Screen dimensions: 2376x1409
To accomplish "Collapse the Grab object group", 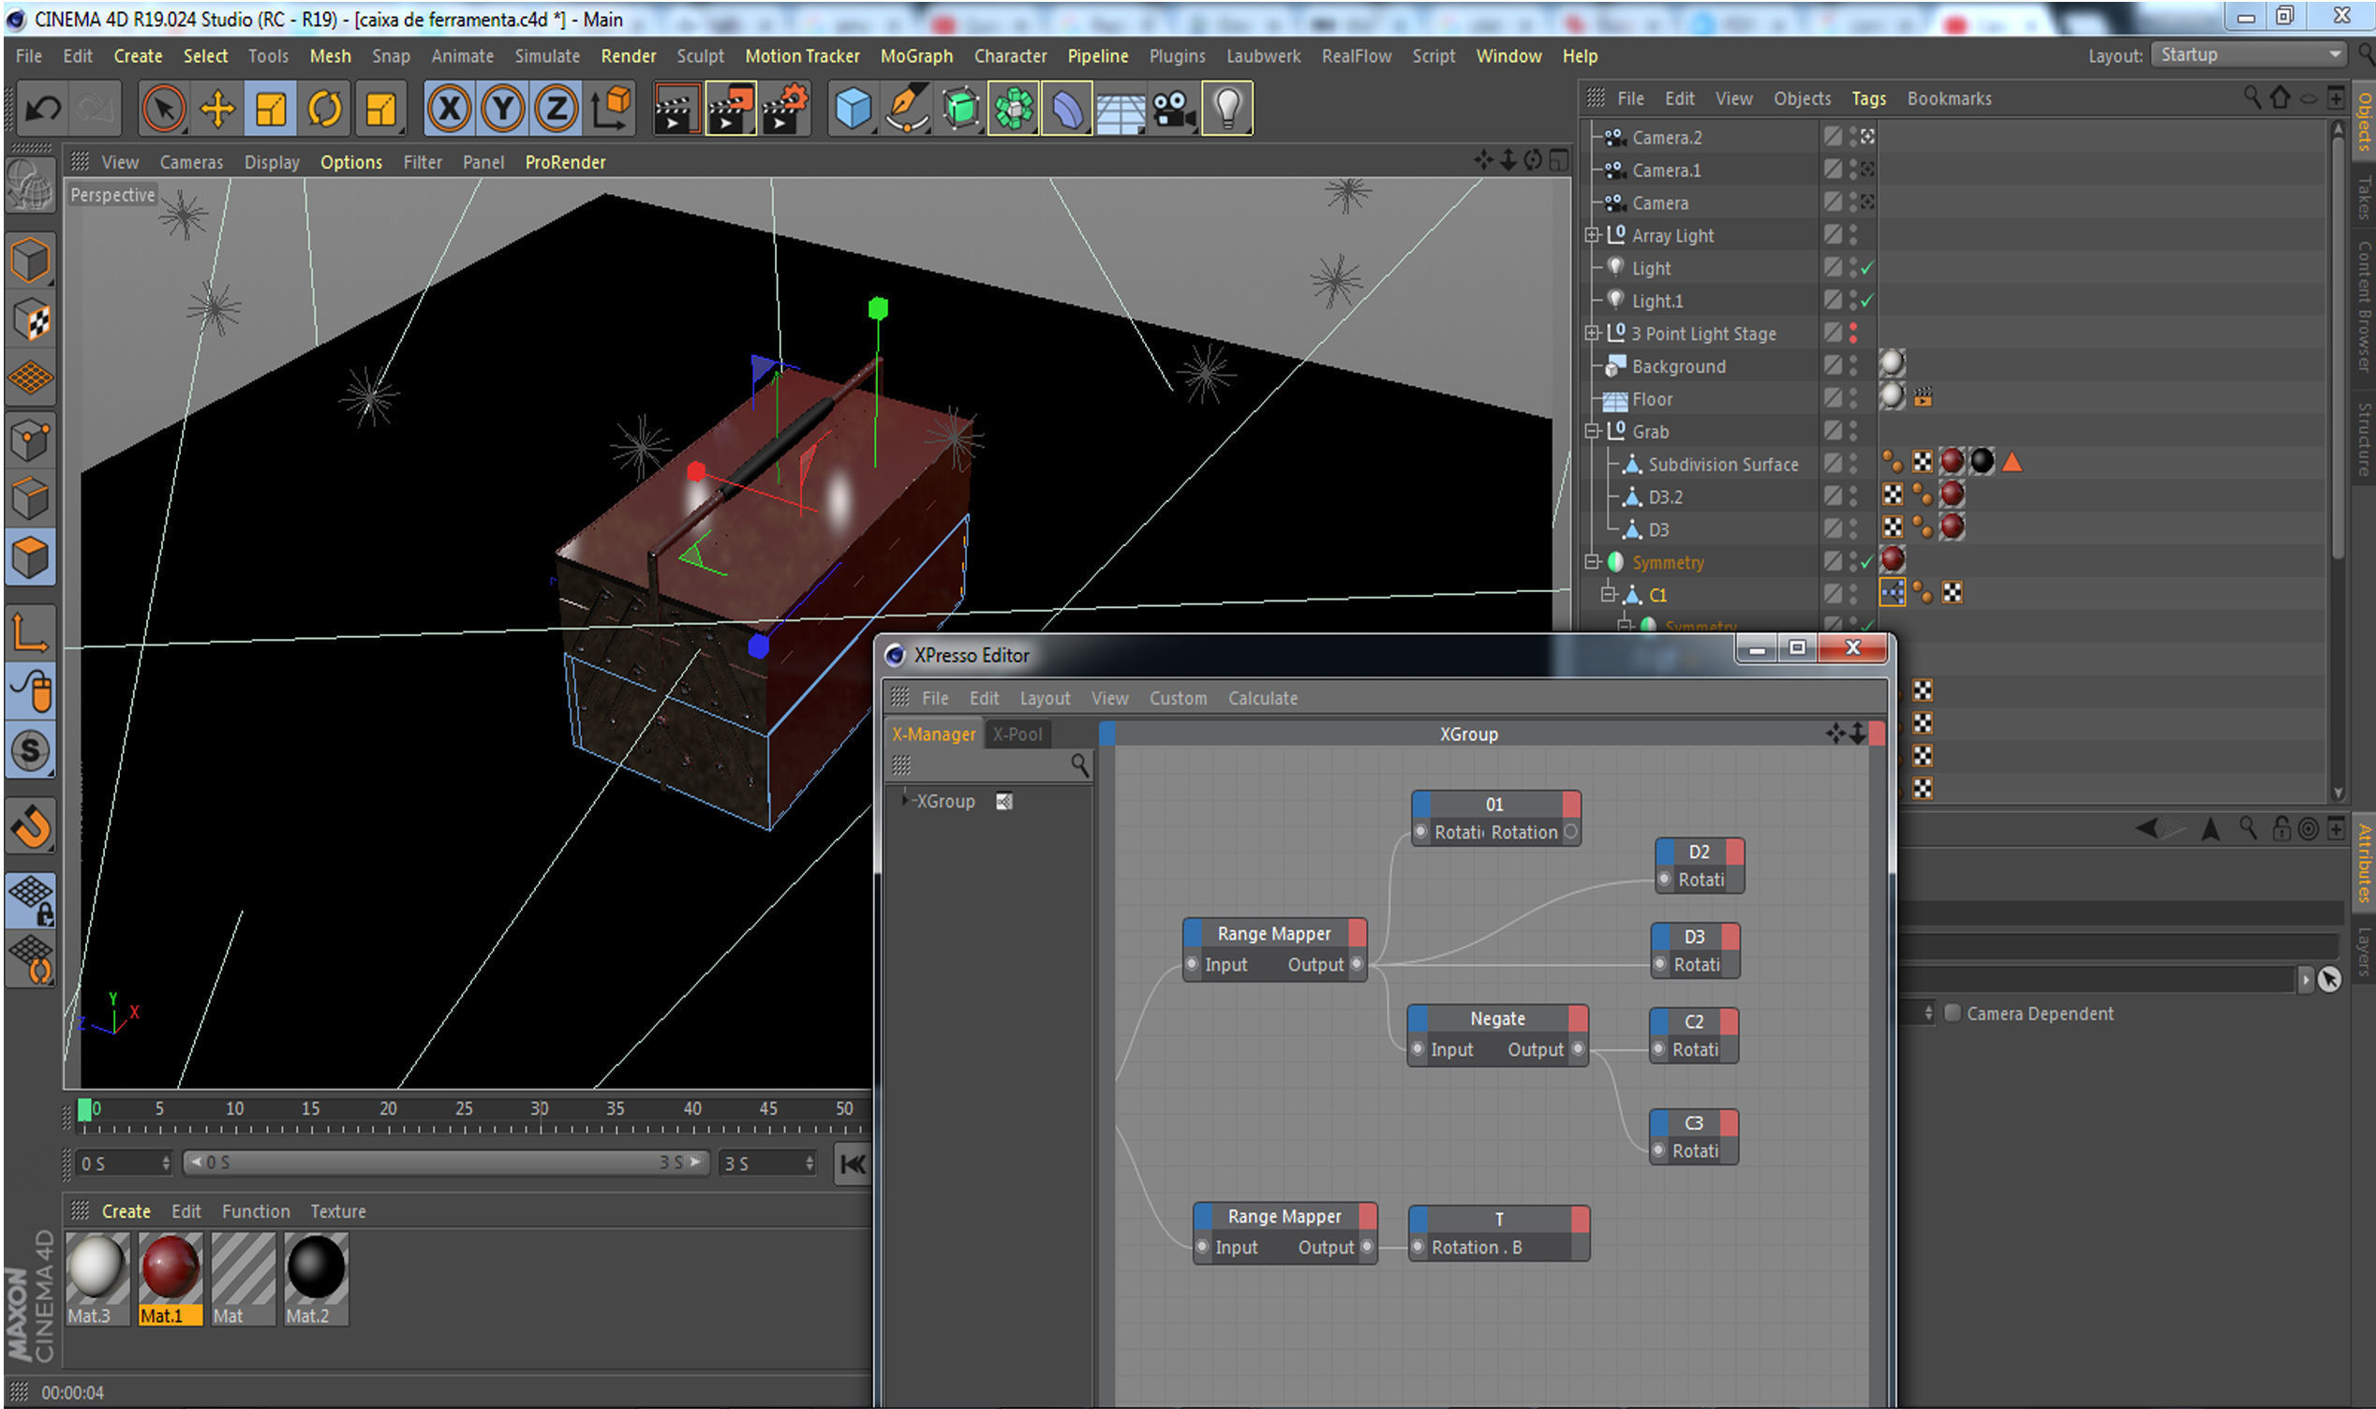I will point(1592,431).
